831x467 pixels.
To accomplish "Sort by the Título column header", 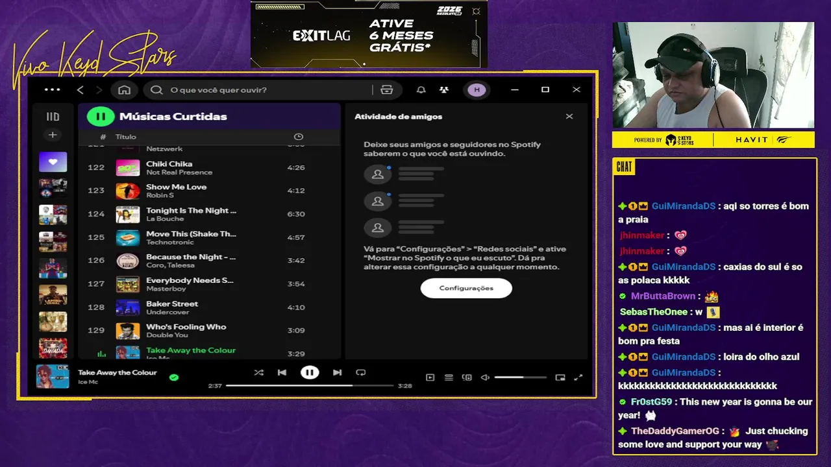I will [126, 137].
